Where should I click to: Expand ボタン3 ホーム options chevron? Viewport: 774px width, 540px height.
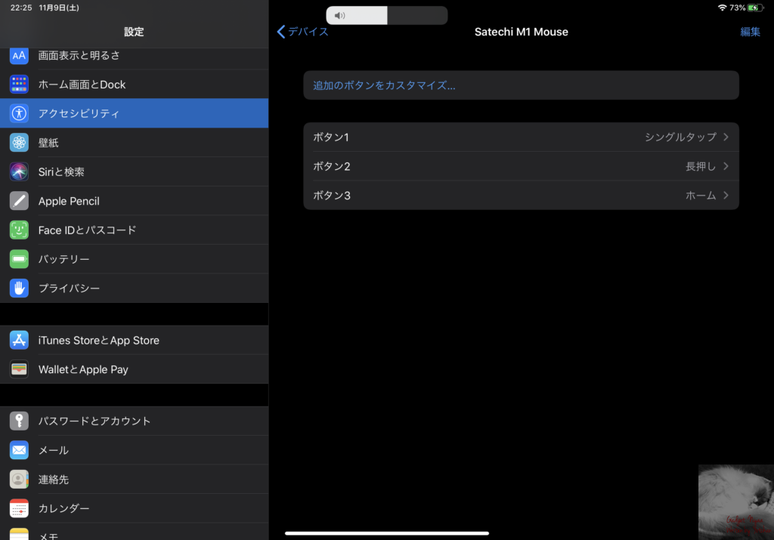point(726,196)
